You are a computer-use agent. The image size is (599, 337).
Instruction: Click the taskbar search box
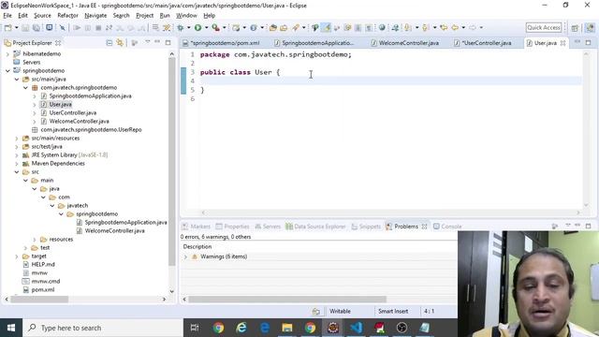[x=103, y=328]
